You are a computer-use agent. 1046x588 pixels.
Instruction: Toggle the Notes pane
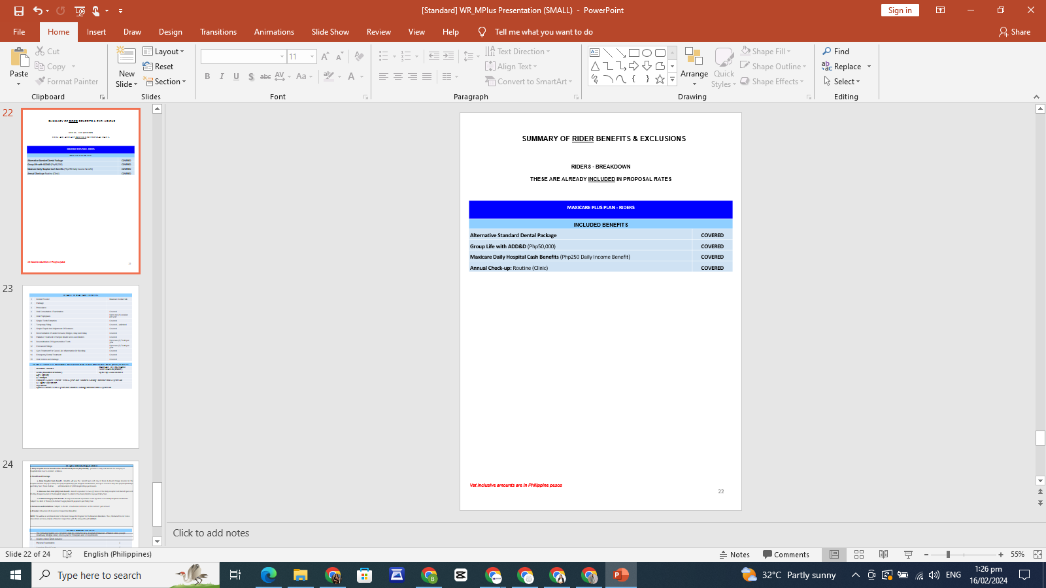(734, 555)
